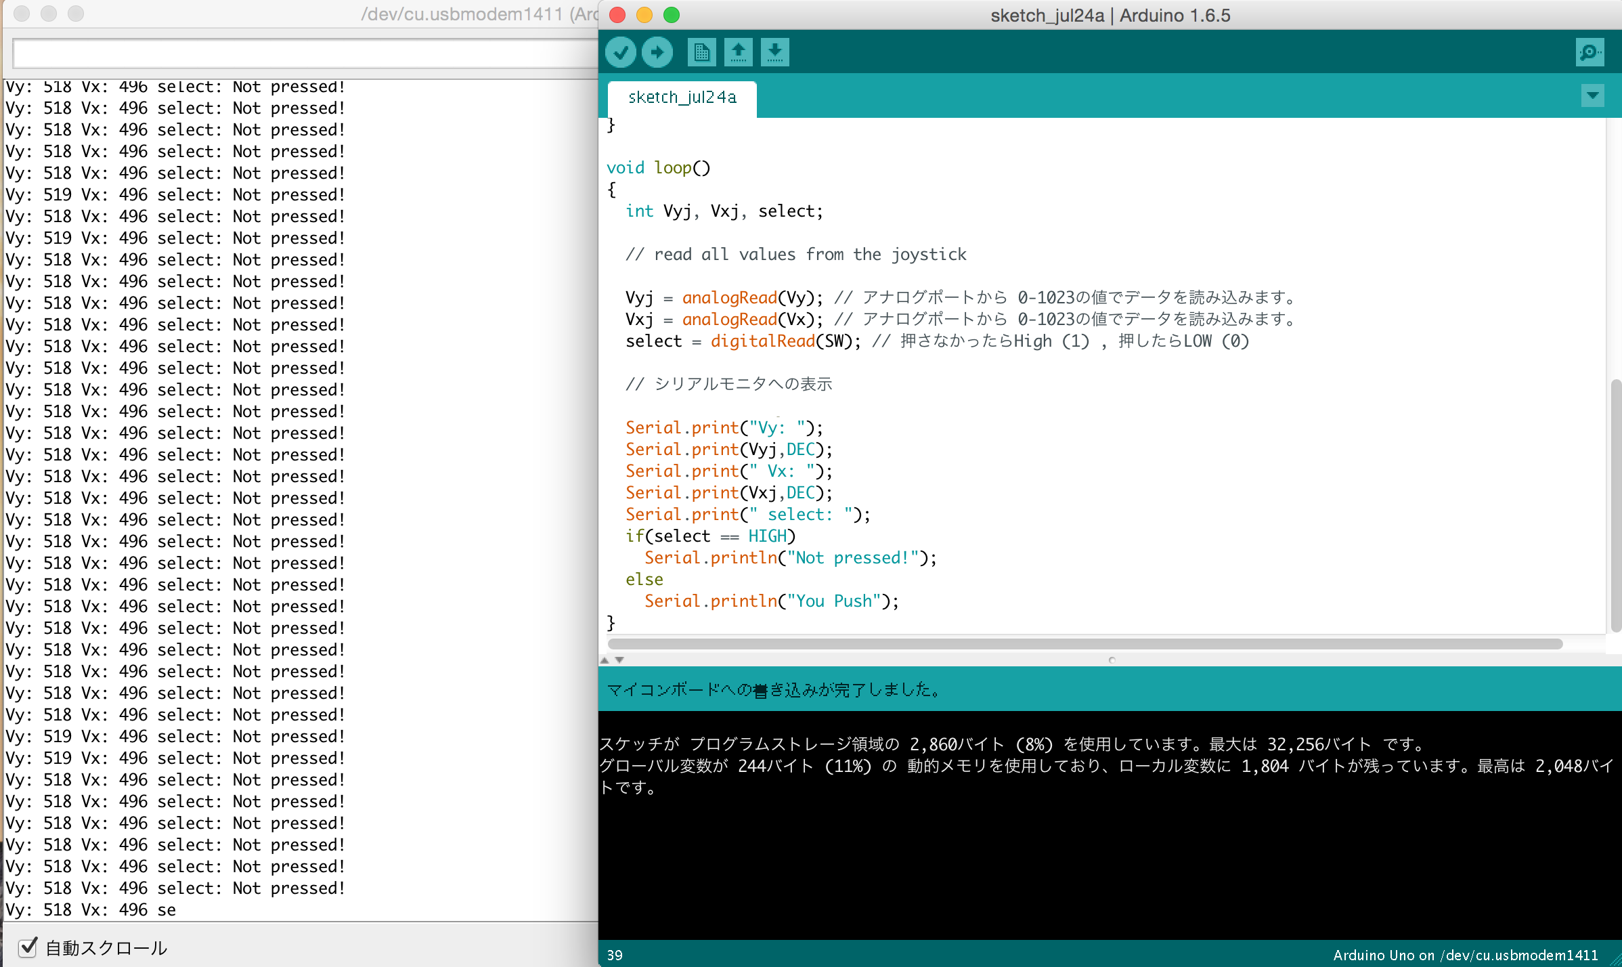Image resolution: width=1622 pixels, height=967 pixels.
Task: Open Serial Monitor magnifier icon
Action: (1590, 52)
